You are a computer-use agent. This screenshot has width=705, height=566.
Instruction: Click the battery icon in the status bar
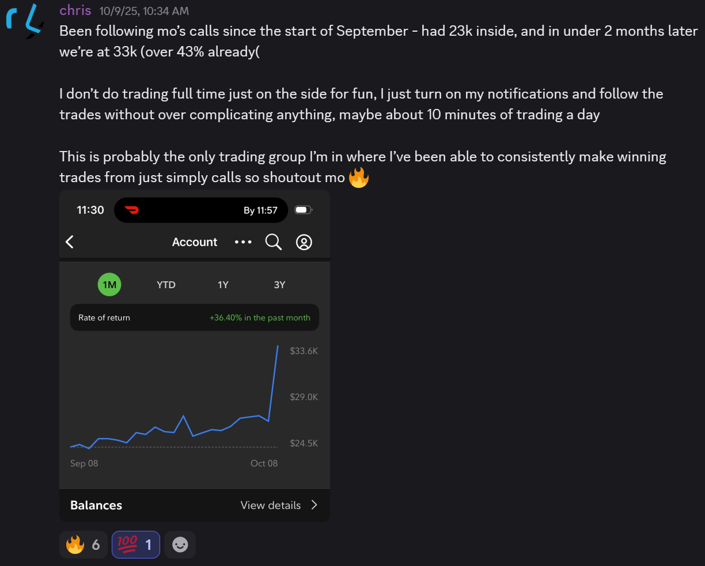coord(303,210)
